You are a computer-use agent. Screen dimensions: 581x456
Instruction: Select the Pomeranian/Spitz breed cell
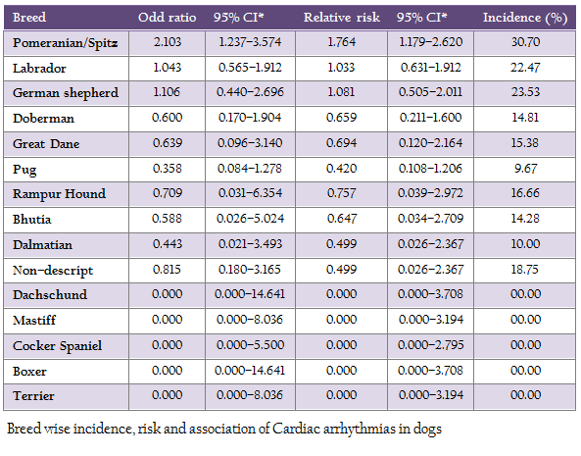click(x=66, y=43)
